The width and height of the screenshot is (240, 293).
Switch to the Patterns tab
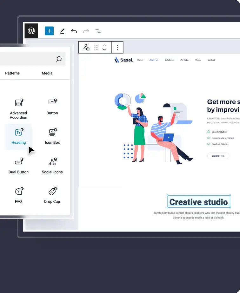click(x=12, y=73)
